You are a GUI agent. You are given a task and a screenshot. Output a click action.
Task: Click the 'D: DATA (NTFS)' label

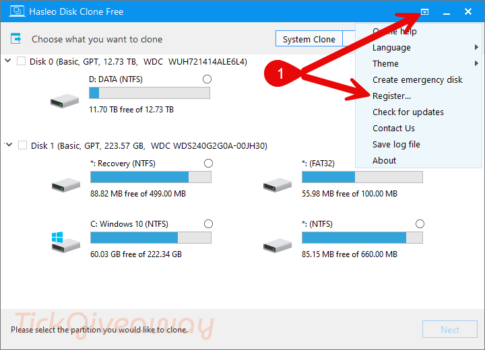(x=116, y=79)
